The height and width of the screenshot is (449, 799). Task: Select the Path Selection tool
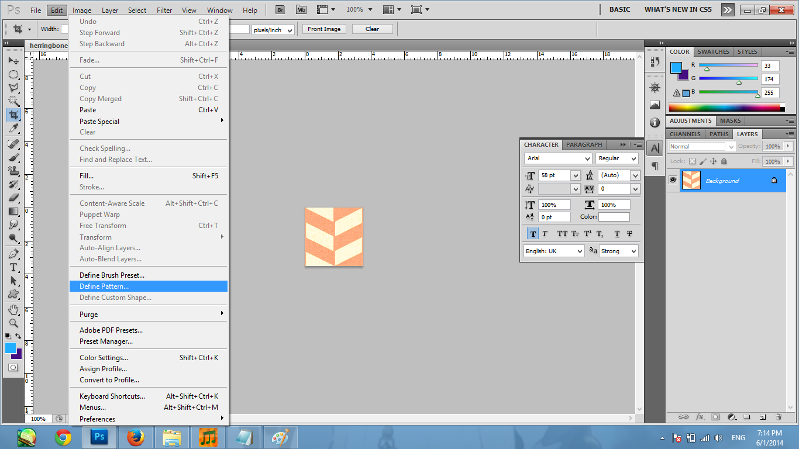point(13,281)
